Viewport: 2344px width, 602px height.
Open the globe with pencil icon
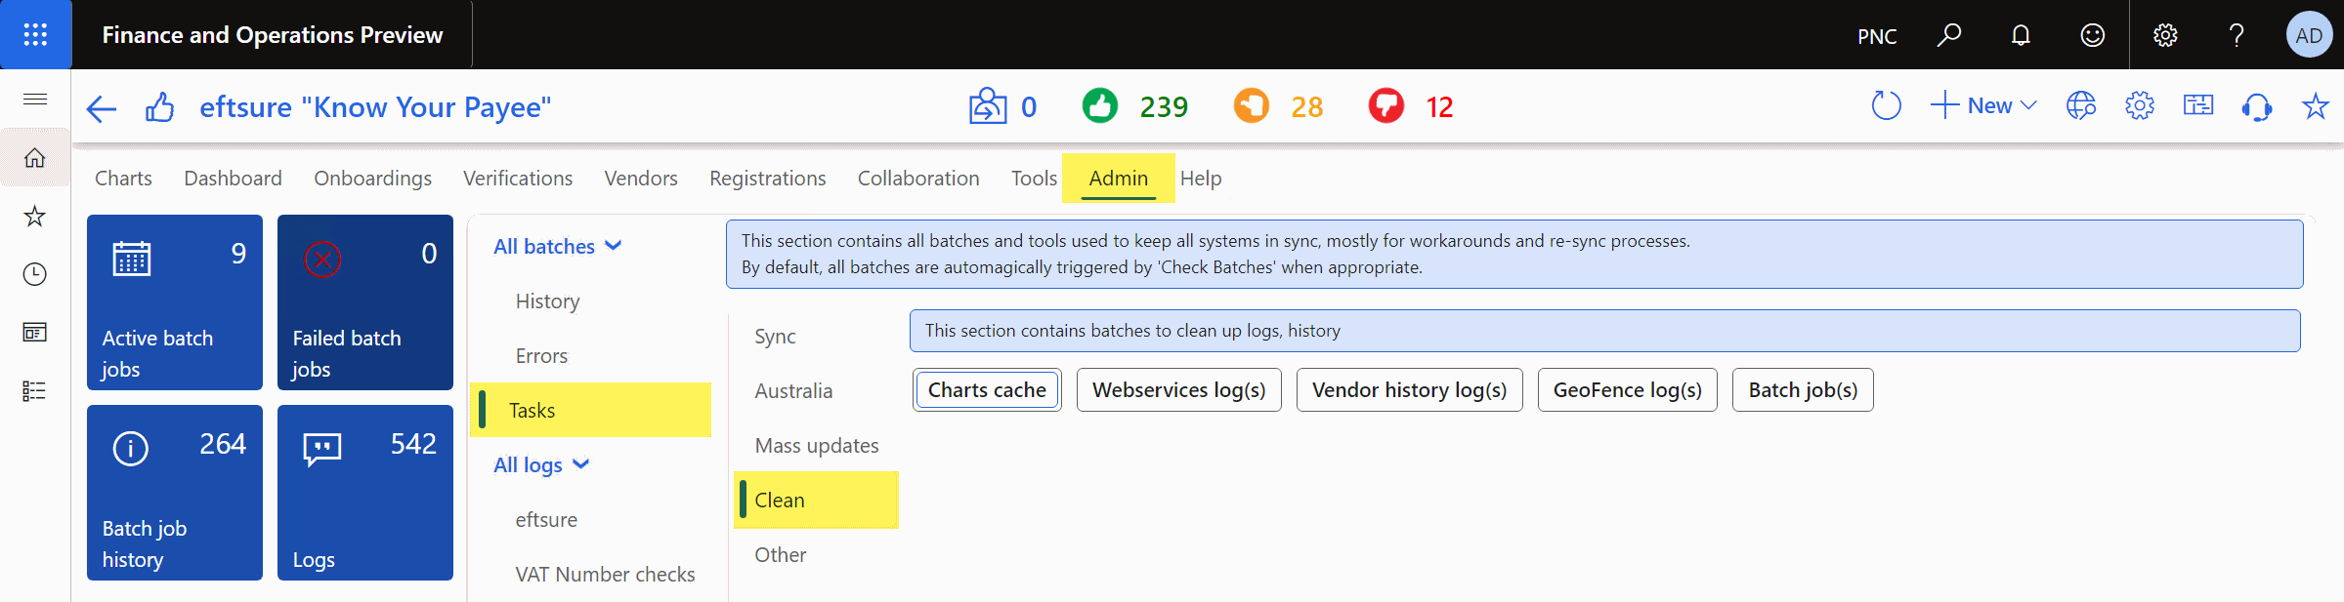coord(2081,105)
